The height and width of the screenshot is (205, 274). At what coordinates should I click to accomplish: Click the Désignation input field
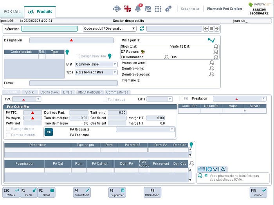coord(72,40)
